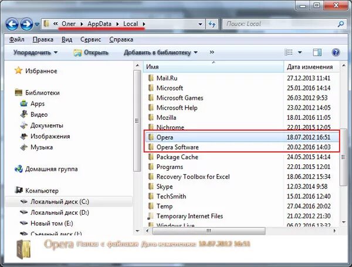352x267 pixels.
Task: Open the Справка menu
Action: point(121,39)
